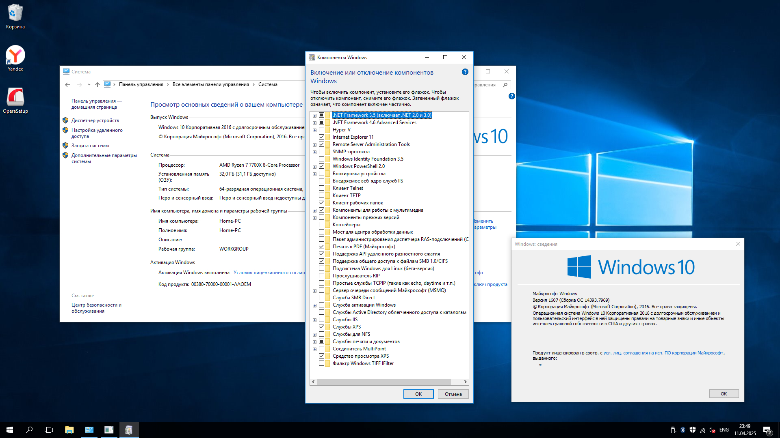
Task: Uncheck Internet Explorer 11 component
Action: coord(321,137)
